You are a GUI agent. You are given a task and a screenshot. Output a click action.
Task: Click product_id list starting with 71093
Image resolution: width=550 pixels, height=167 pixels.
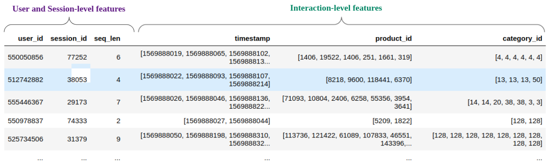click(x=347, y=102)
